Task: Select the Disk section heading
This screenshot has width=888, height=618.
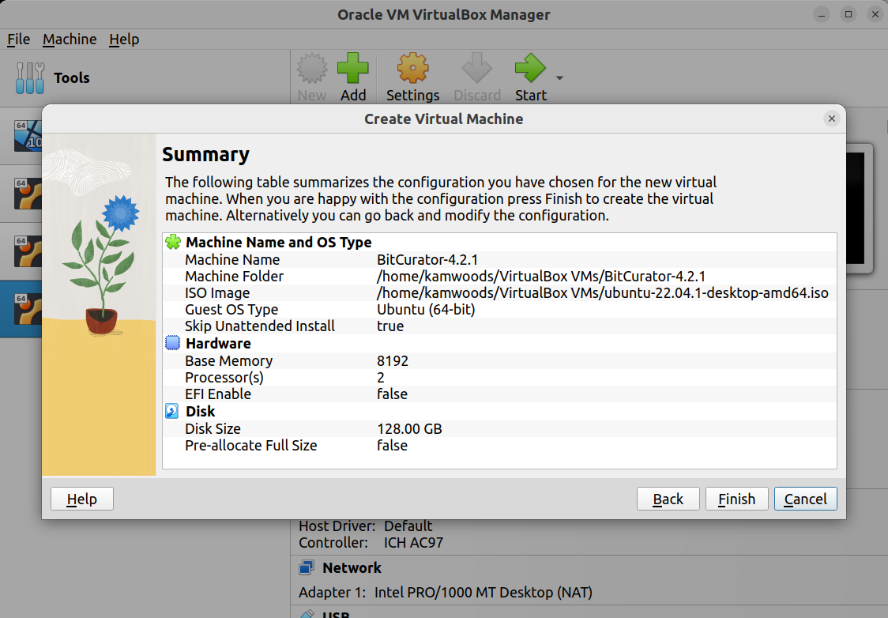Action: (x=201, y=411)
